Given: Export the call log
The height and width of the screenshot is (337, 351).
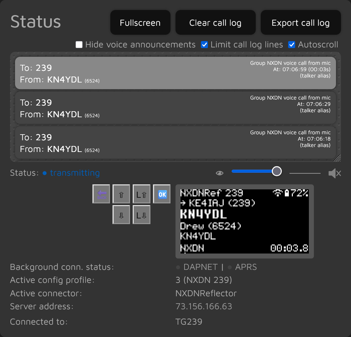Looking at the screenshot, I should click(301, 23).
